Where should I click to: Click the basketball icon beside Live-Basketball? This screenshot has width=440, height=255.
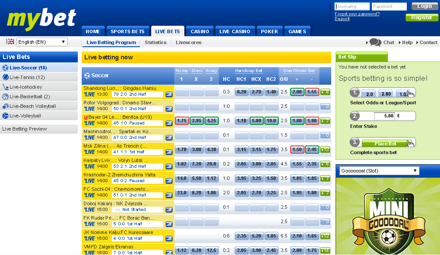pyautogui.click(x=6, y=96)
